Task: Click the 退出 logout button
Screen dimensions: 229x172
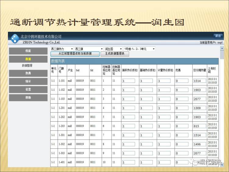Action: (218, 36)
